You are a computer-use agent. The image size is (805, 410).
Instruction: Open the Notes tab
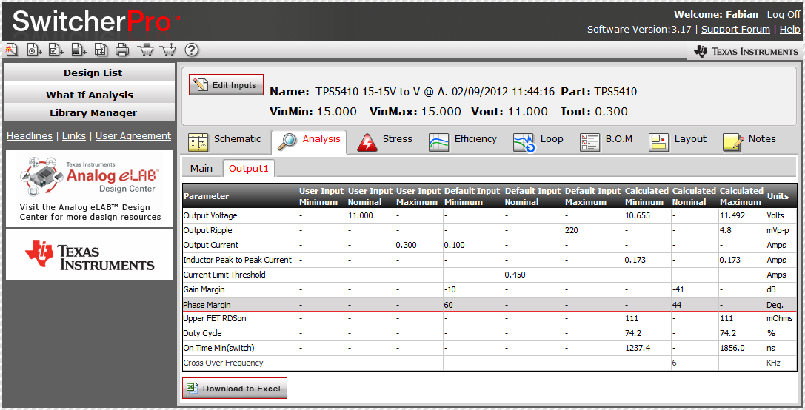(x=762, y=139)
